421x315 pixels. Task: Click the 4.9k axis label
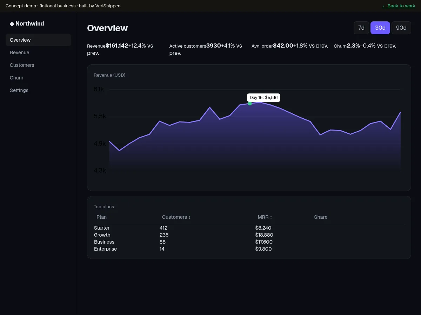point(100,143)
